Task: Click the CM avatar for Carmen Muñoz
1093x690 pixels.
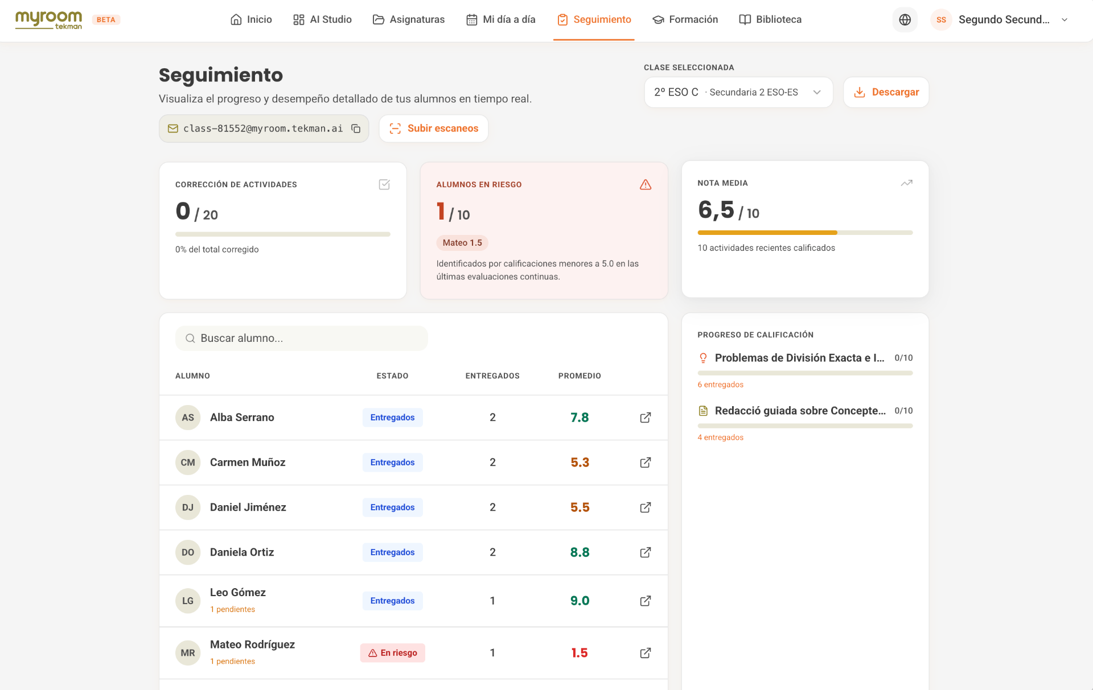Action: pyautogui.click(x=188, y=462)
